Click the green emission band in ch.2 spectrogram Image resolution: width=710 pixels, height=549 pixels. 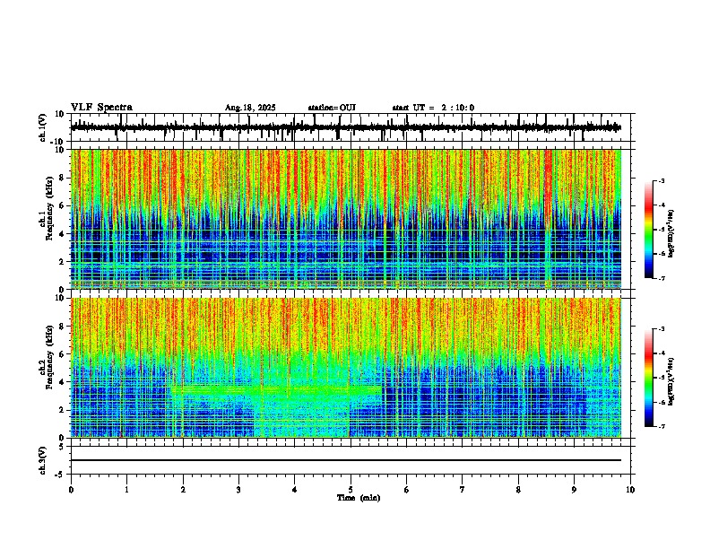276,389
